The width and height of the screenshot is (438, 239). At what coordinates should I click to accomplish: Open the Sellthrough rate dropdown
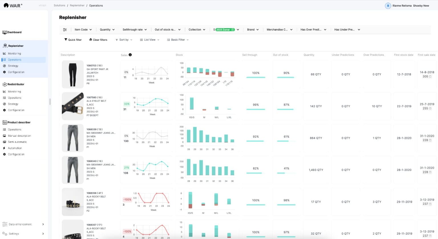135,29
